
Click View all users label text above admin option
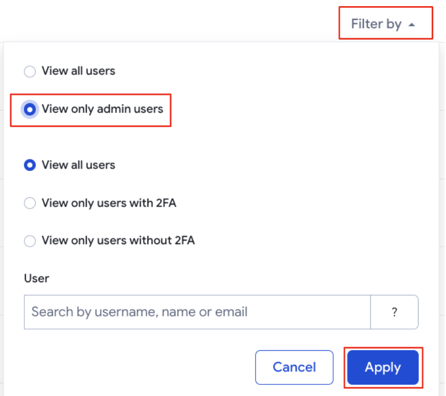(x=79, y=71)
